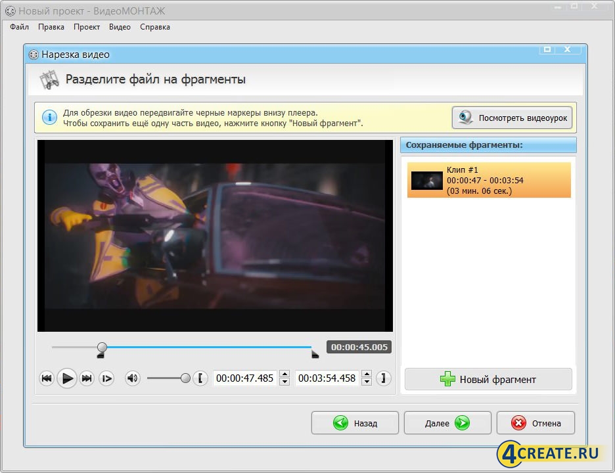Click the playback position slider handle
Viewport: 615px width, 473px height.
(102, 347)
